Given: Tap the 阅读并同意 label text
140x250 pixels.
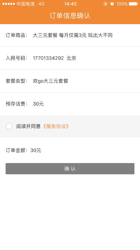Looking at the screenshot, I should point(28,126).
